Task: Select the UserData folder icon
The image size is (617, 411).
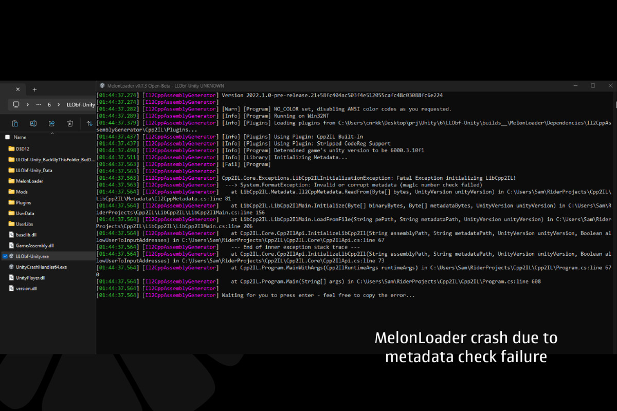Action: (x=11, y=213)
